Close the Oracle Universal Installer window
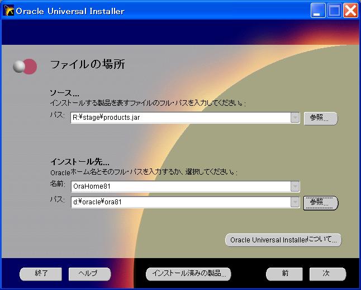This screenshot has width=361, height=290. pos(350,11)
